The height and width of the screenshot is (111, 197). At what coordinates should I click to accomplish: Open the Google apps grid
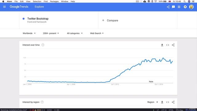point(179,7)
